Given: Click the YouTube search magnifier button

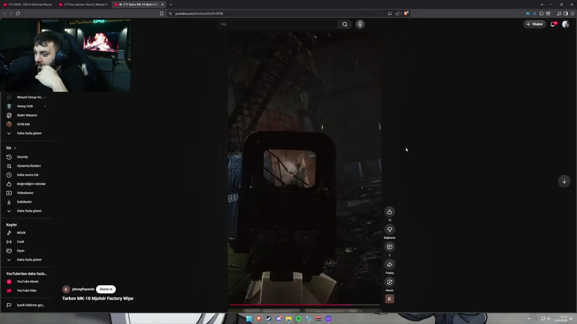Looking at the screenshot, I should coord(345,24).
